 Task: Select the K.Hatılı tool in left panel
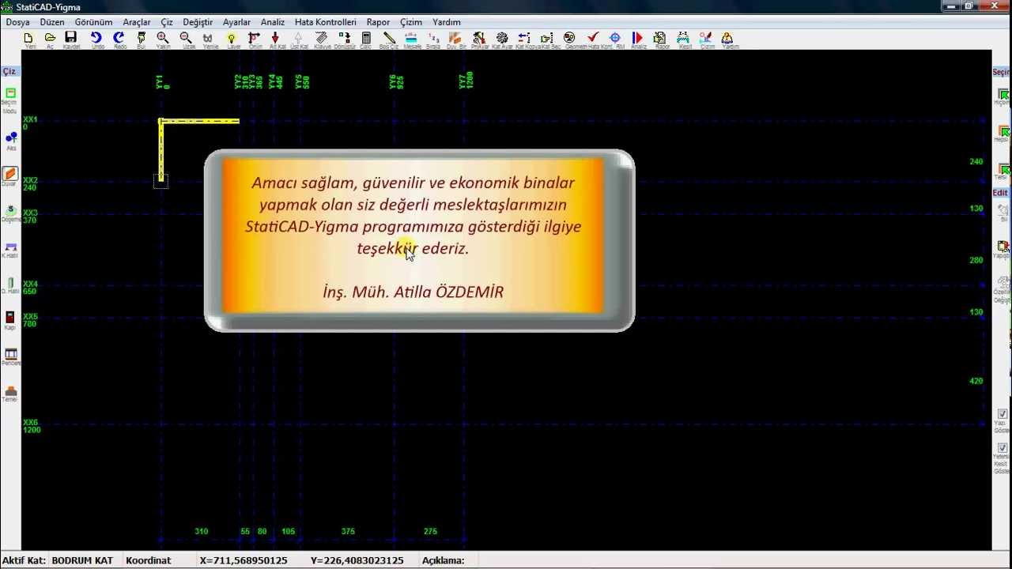(10, 250)
